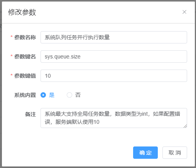Click the 修改参数 dialog title
196x168 pixels.
(22, 12)
